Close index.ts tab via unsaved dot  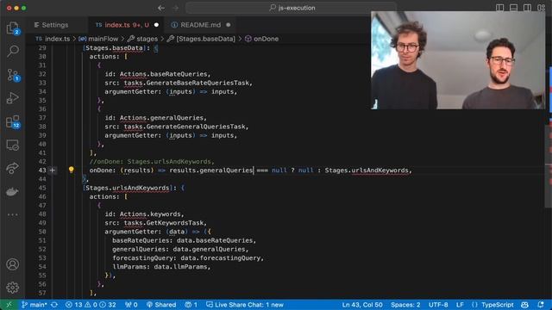[156, 25]
